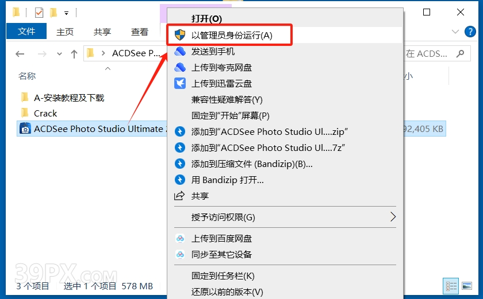
Task: Go up one folder level
Action: pos(74,54)
